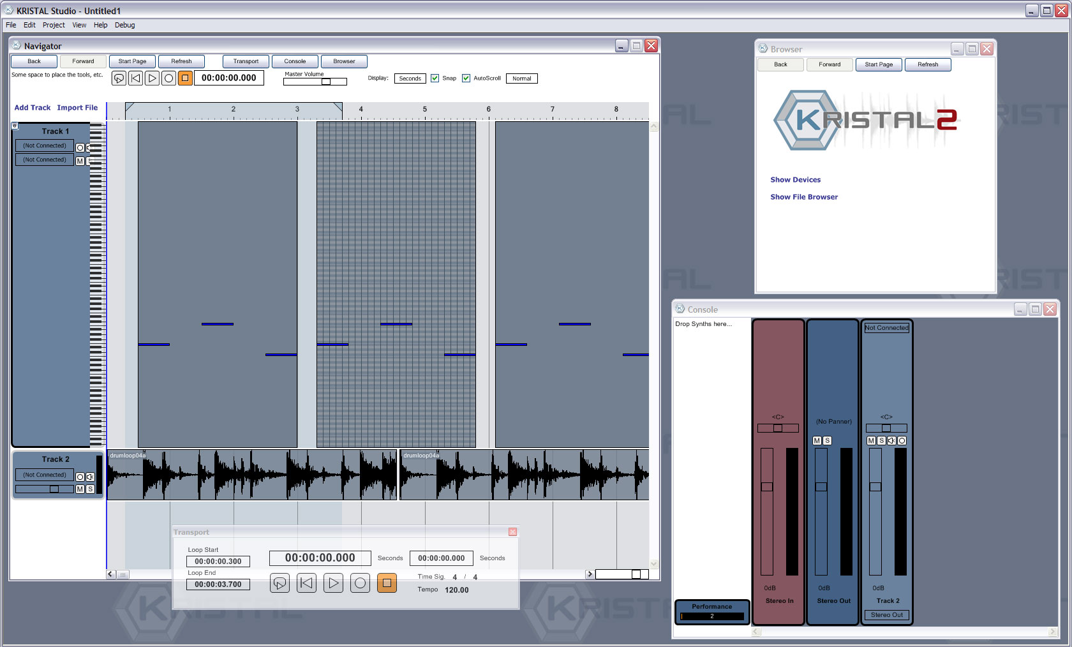
Task: Open Track 1 second Not Connected selector
Action: tap(45, 160)
